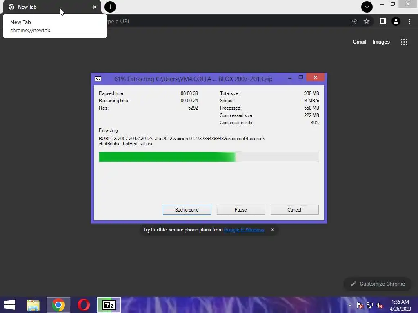Viewport: 418px width, 313px height.
Task: Open Gmail link on new tab page
Action: [359, 42]
